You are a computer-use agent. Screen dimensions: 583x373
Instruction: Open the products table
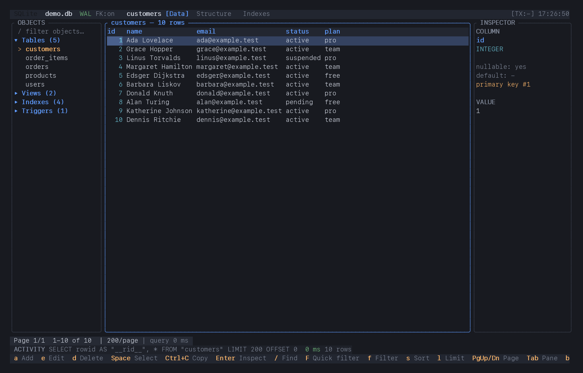click(41, 76)
